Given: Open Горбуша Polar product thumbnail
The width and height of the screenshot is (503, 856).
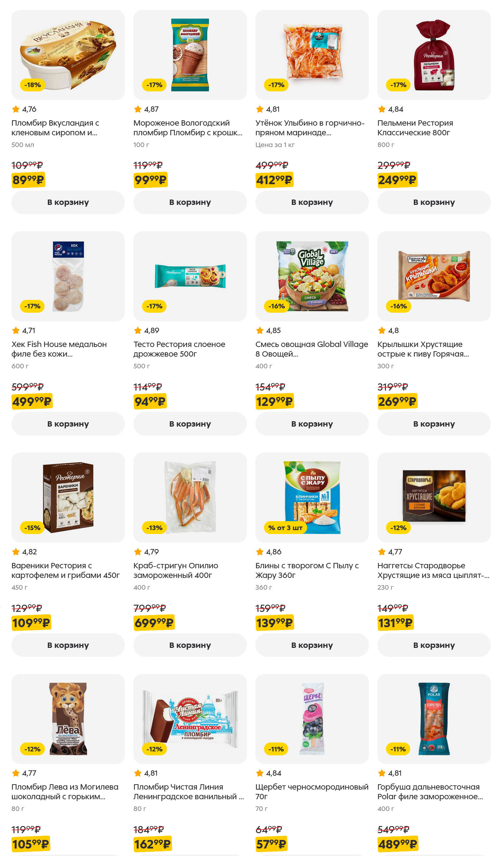Looking at the screenshot, I should click(434, 719).
